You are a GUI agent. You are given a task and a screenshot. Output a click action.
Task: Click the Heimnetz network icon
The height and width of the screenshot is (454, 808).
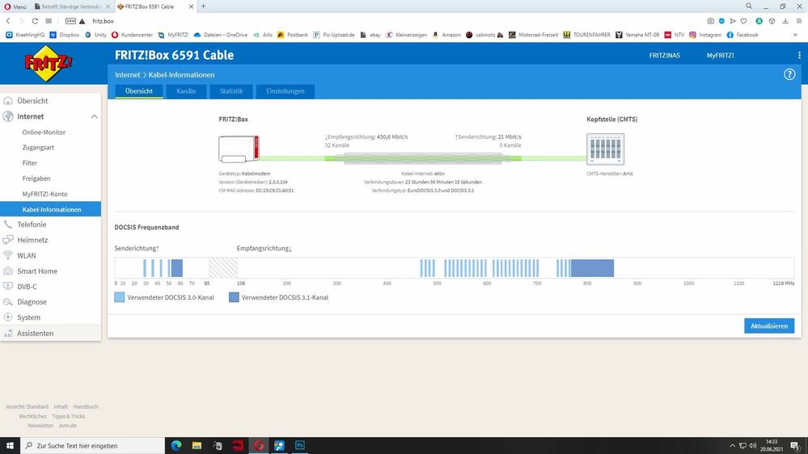pyautogui.click(x=8, y=240)
